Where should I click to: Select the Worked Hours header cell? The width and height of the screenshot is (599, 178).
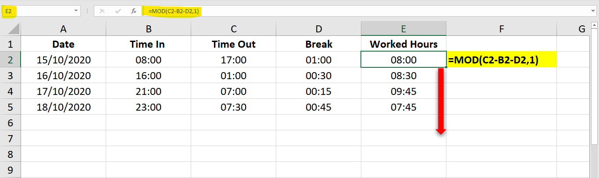point(403,44)
